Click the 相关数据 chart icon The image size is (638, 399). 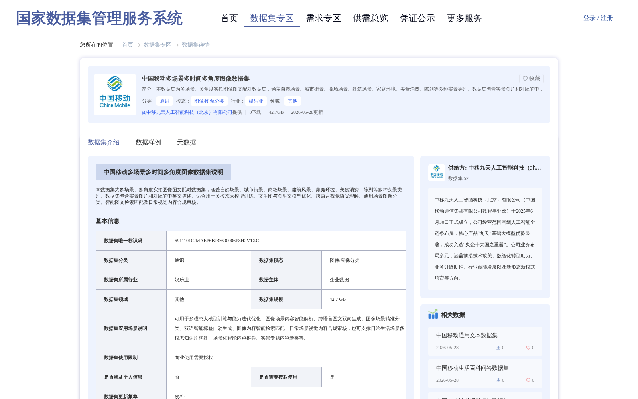click(433, 314)
